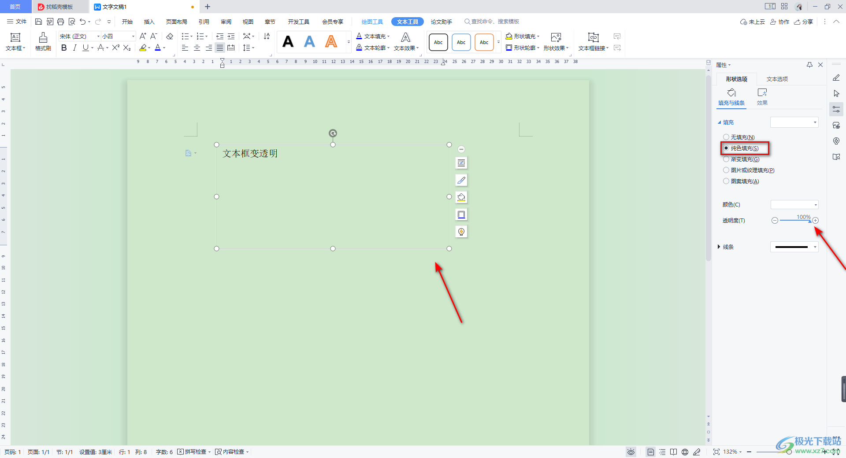Open the 插入 ribbon tab
Screen dimensions: 846x458
[149, 21]
